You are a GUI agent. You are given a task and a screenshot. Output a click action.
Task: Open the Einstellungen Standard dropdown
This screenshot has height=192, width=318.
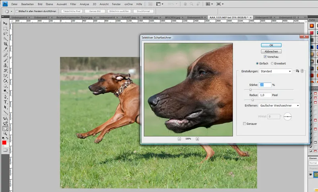(275, 72)
